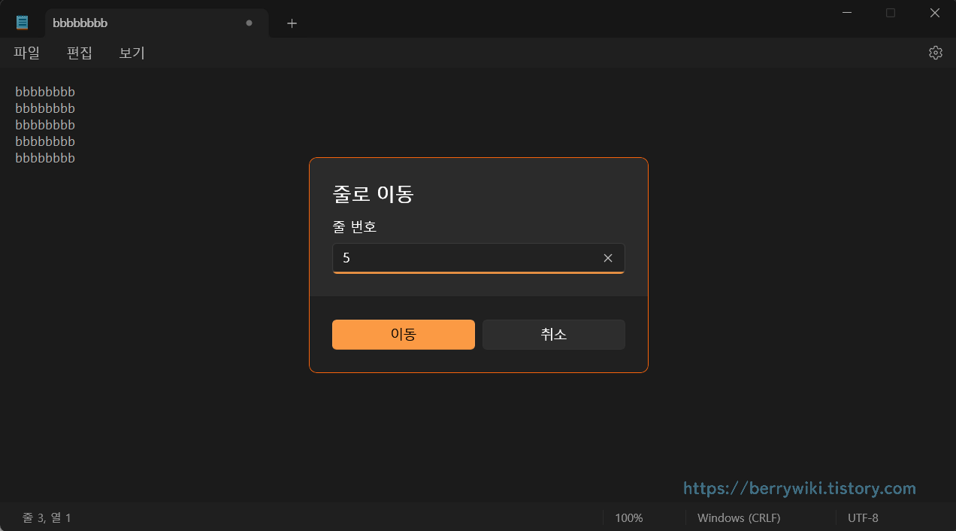The image size is (956, 531).
Task: Open a new tab with the plus icon
Action: pyautogui.click(x=292, y=23)
